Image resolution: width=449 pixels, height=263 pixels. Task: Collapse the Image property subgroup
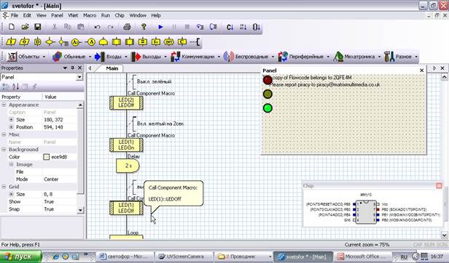(x=11, y=164)
